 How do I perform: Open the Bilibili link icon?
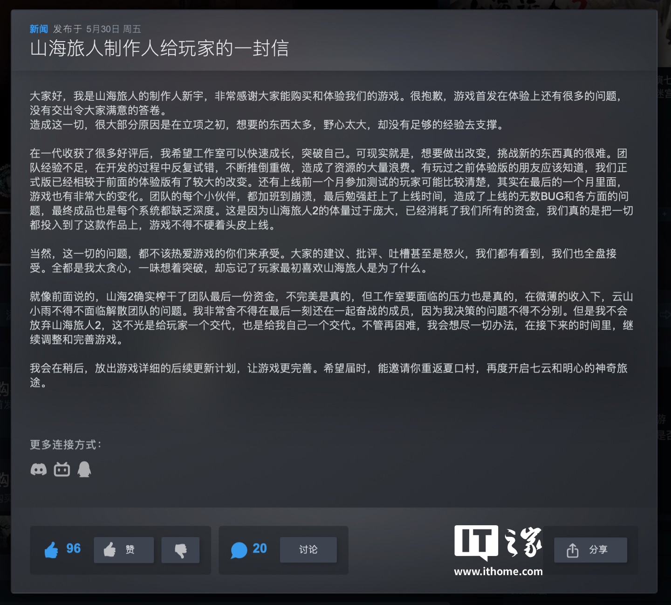62,469
